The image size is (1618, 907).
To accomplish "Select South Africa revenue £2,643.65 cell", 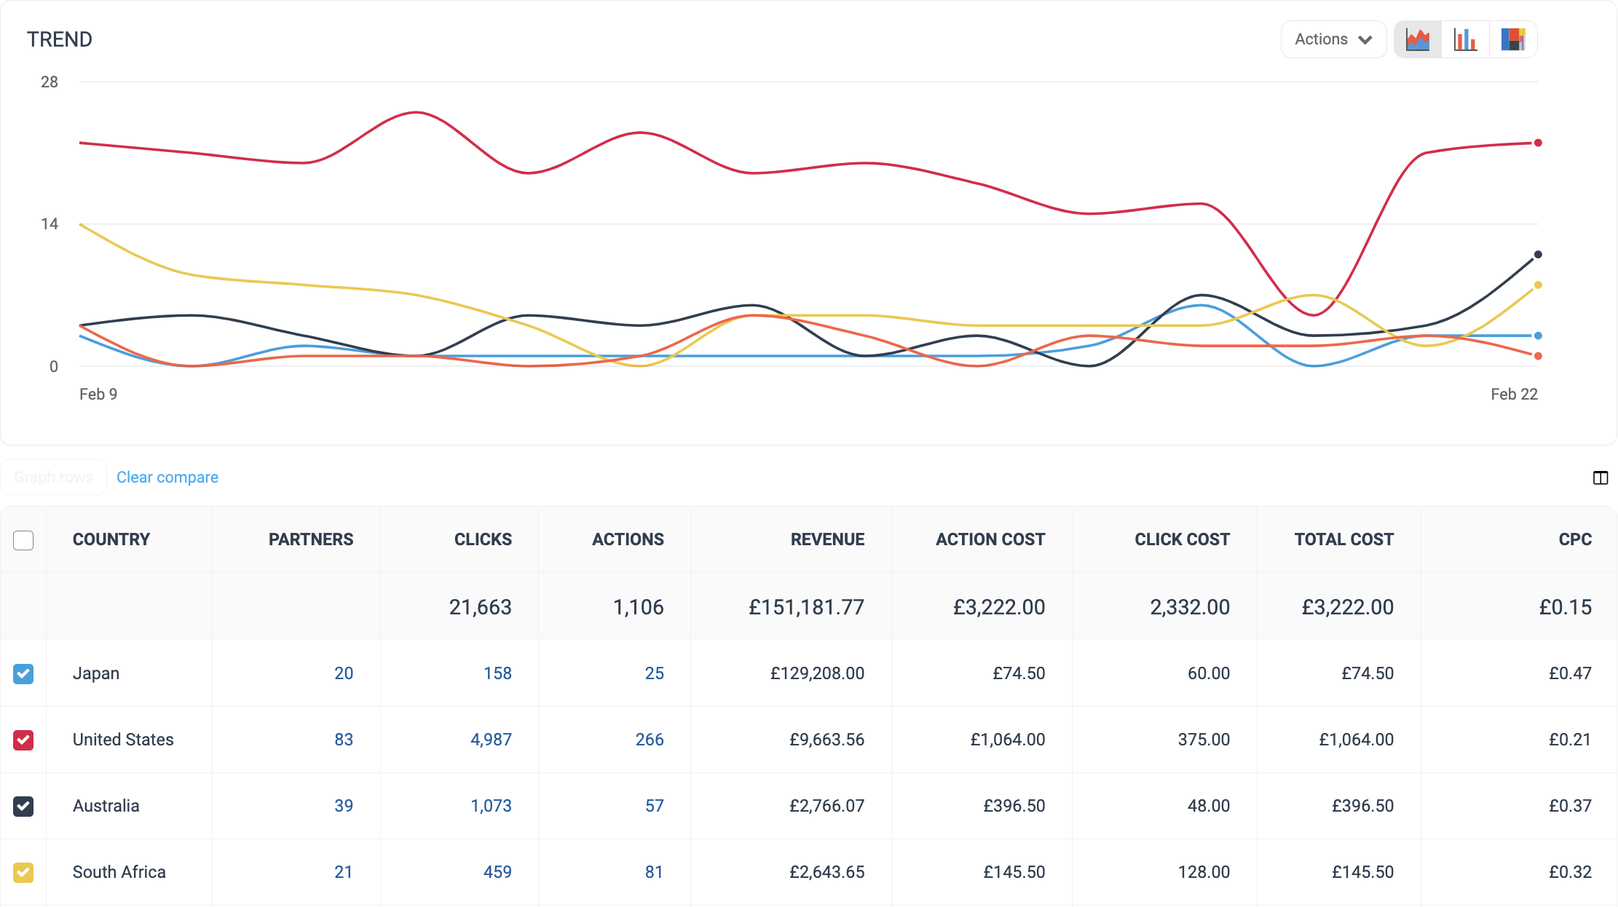I will [791, 872].
